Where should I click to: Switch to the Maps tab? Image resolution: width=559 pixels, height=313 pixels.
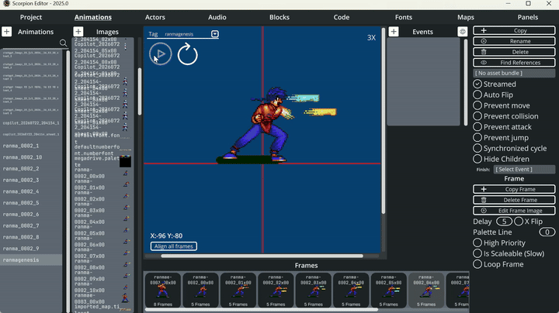(466, 17)
